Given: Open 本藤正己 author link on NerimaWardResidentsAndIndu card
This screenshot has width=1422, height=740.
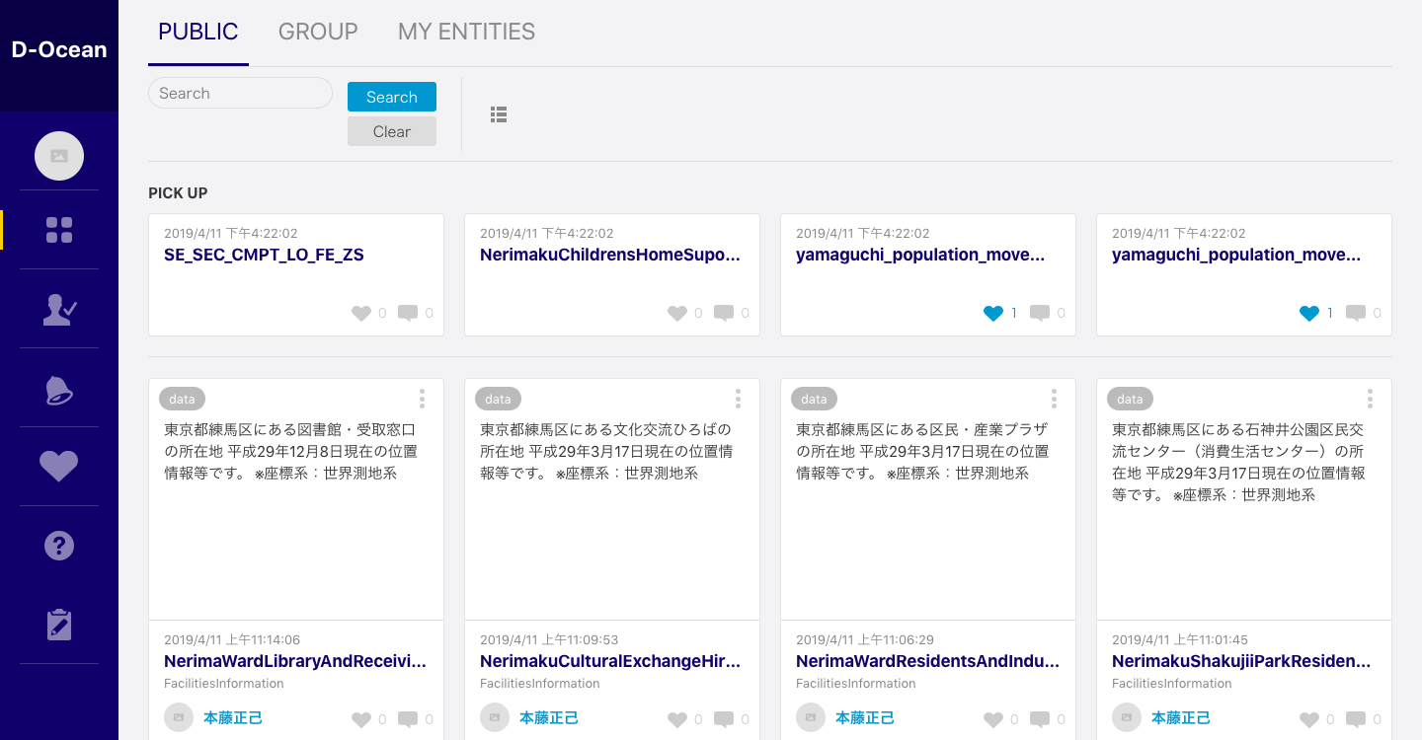Looking at the screenshot, I should [865, 718].
